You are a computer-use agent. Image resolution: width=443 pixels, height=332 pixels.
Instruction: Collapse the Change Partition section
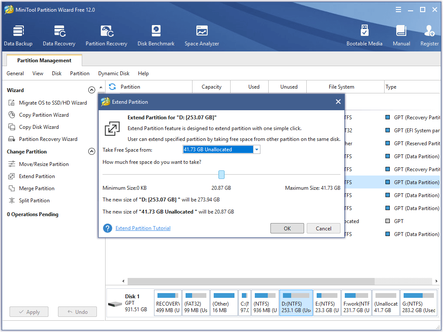click(92, 152)
